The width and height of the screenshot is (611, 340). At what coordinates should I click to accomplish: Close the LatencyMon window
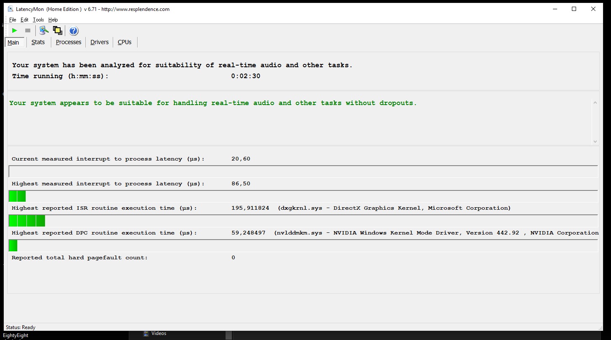pos(593,9)
